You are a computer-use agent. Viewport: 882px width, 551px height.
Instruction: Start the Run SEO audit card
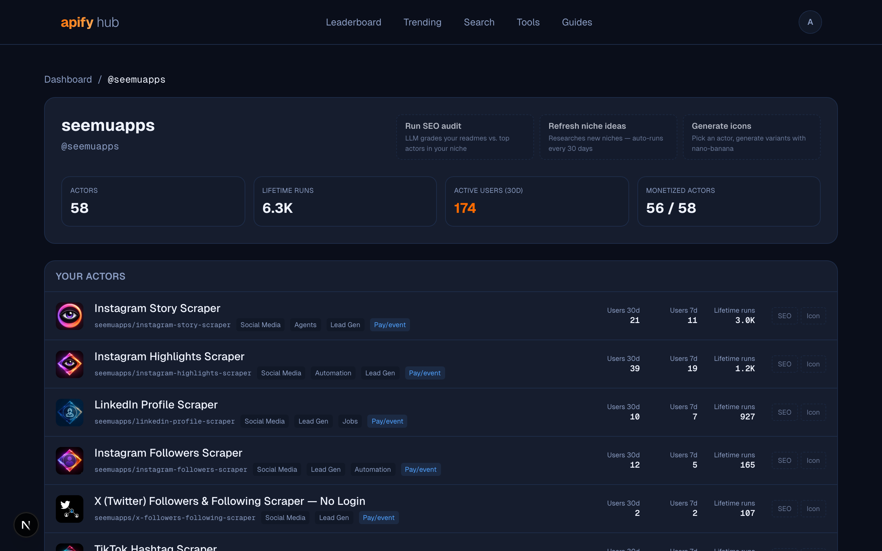tap(465, 137)
